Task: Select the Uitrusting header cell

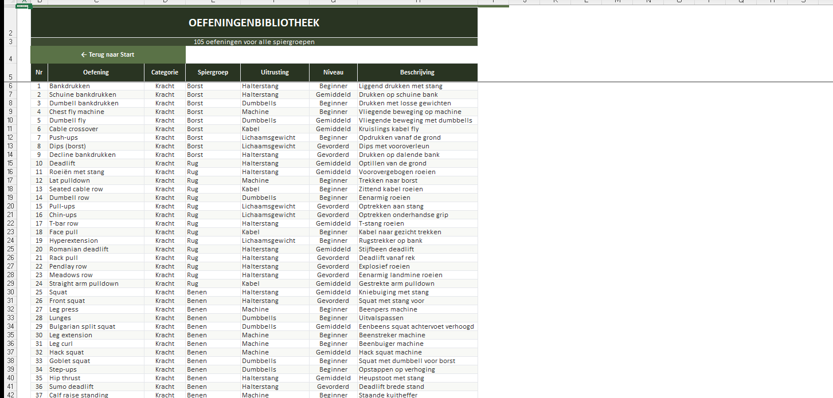Action: click(275, 73)
